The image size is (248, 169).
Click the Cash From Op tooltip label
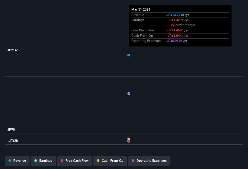tap(142, 36)
